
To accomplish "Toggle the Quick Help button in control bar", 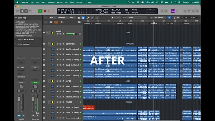I will [26, 11].
